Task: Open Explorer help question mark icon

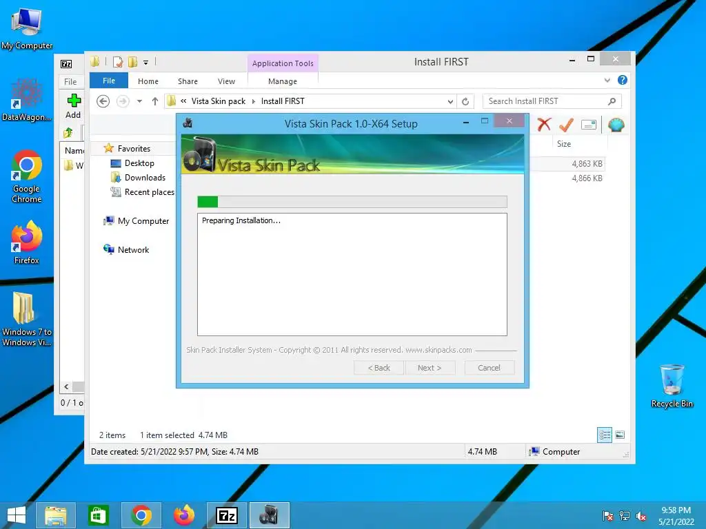Action: (623, 80)
